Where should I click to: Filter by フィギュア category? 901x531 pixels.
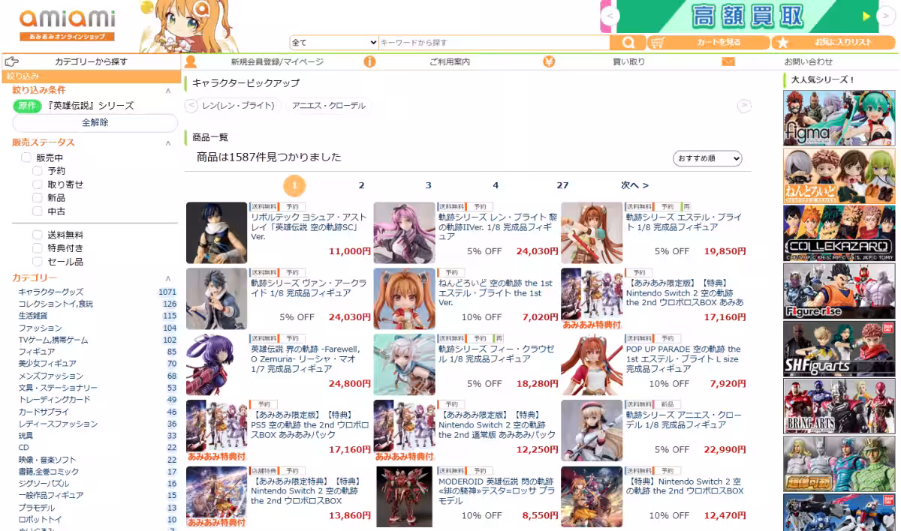tap(36, 352)
